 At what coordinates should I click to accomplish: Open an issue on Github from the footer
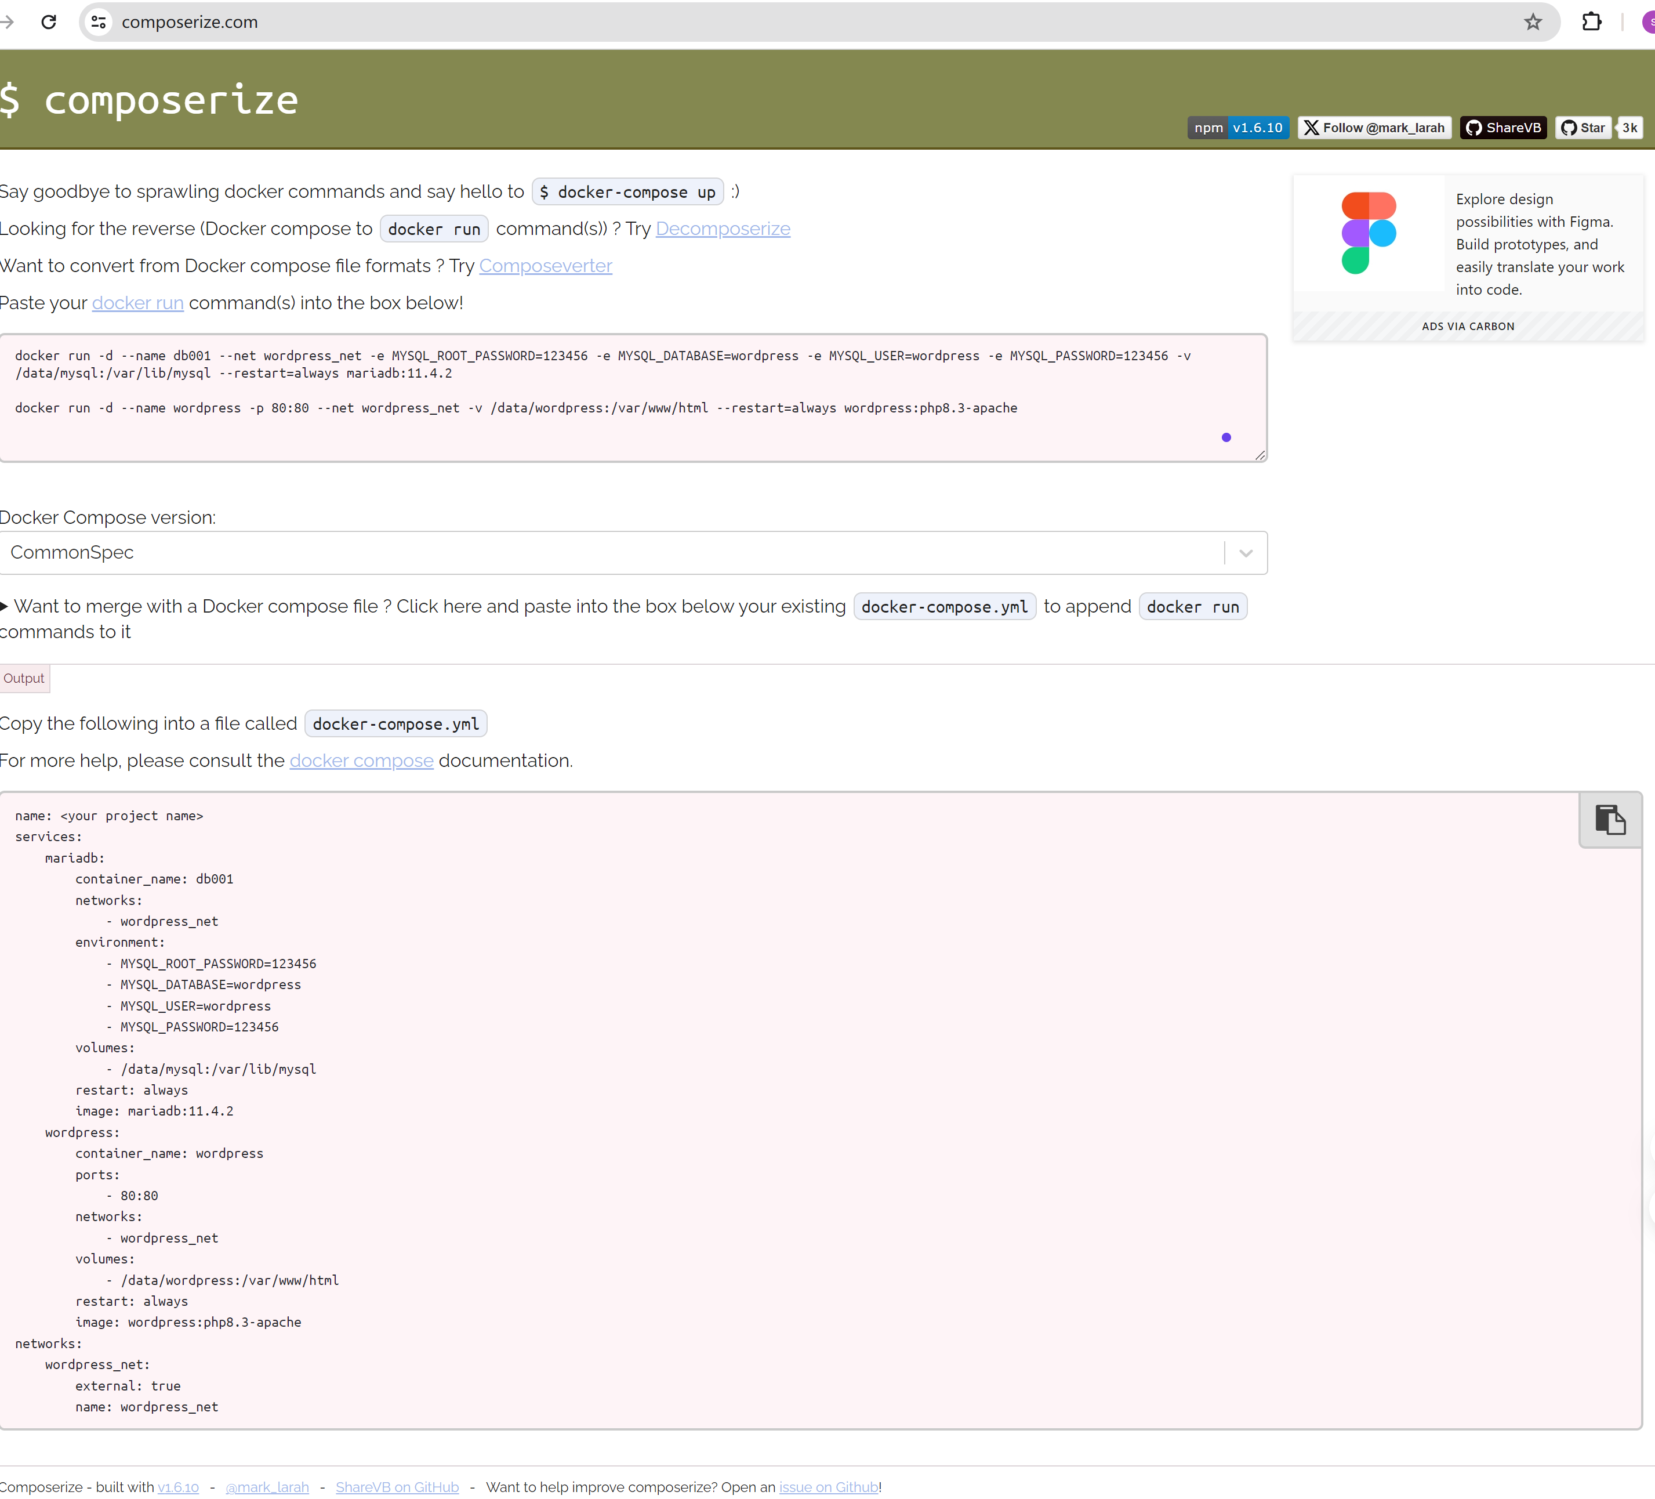(x=828, y=1487)
